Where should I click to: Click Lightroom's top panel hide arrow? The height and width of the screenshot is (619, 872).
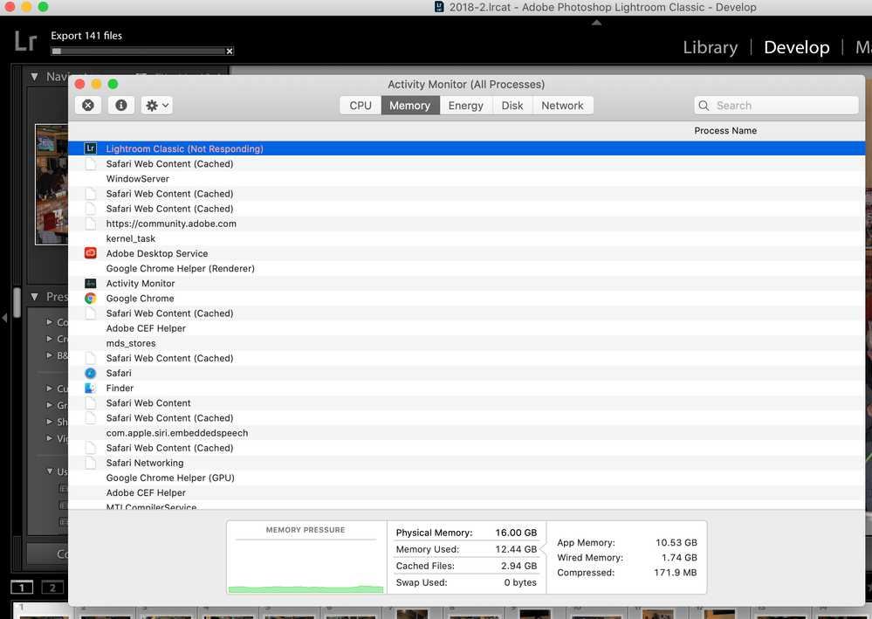point(596,23)
